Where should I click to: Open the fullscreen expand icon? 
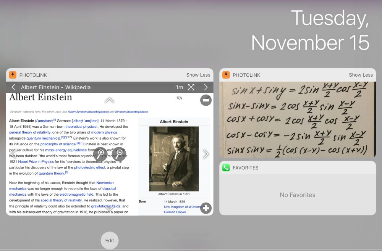click(x=191, y=87)
